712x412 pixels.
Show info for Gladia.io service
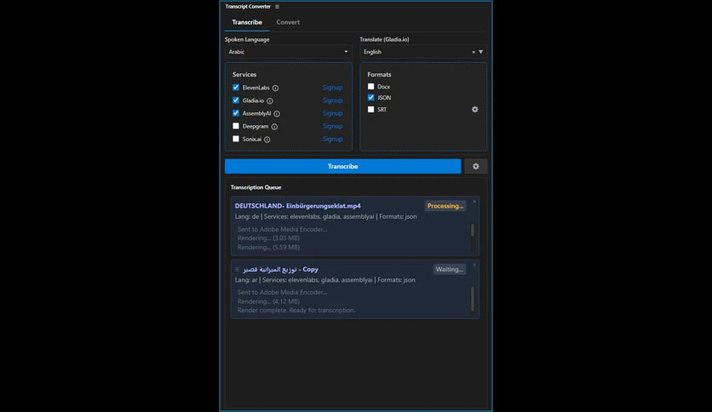pyautogui.click(x=270, y=100)
